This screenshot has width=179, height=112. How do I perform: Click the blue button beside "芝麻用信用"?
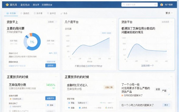point(51,98)
